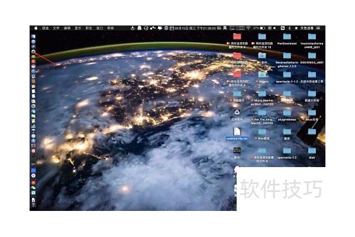Select the spectacle-1-1.2 folder

coord(287,77)
